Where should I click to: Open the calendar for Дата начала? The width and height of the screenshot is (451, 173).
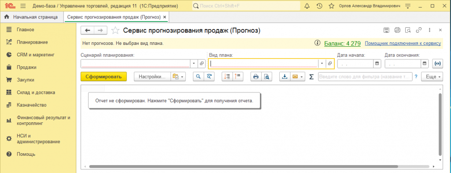pyautogui.click(x=377, y=64)
